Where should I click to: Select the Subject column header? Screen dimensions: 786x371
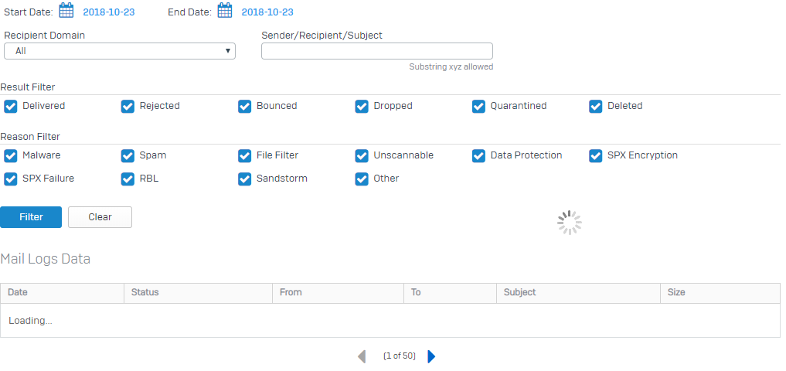pyautogui.click(x=578, y=293)
